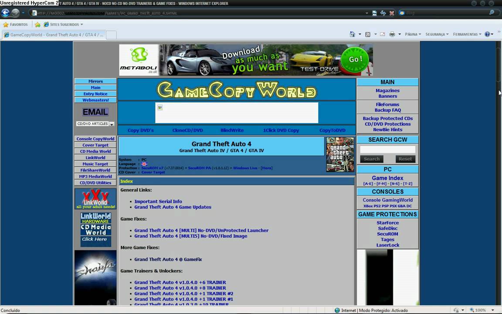502x314 pixels.
Task: Click the vertical scrollbar thumb of the page
Action: (x=498, y=65)
